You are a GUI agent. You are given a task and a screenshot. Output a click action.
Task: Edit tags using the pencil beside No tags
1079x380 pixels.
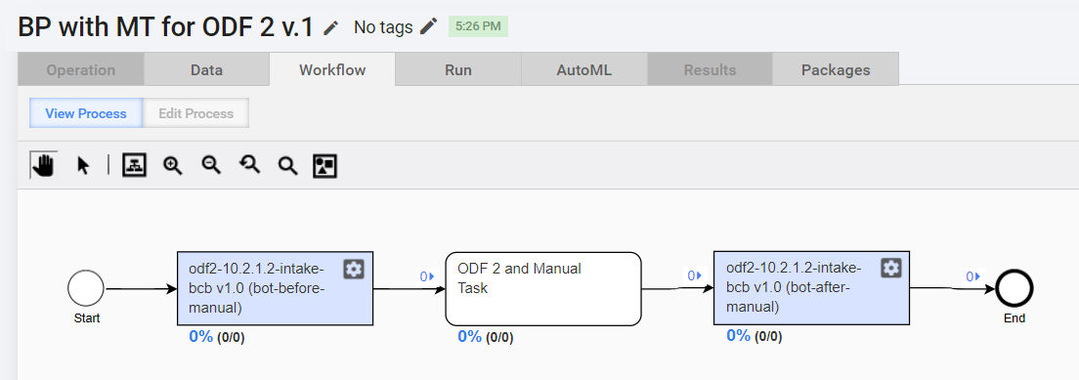coord(428,26)
